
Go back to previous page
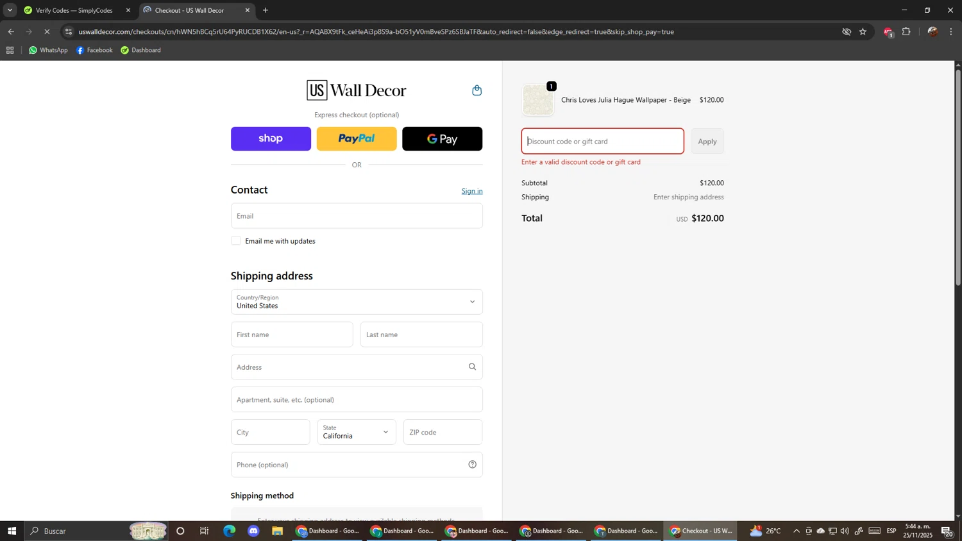[x=11, y=31]
